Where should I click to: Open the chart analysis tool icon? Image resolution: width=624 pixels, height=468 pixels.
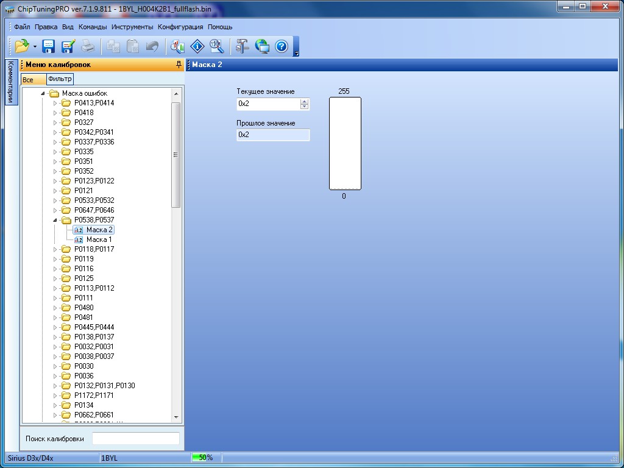click(177, 46)
